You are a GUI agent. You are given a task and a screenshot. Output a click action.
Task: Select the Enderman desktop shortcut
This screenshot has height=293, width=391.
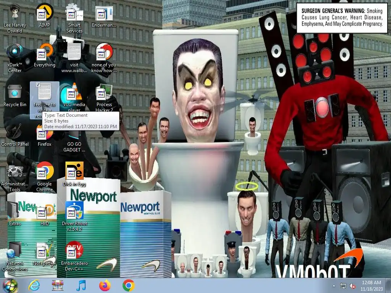[104, 16]
